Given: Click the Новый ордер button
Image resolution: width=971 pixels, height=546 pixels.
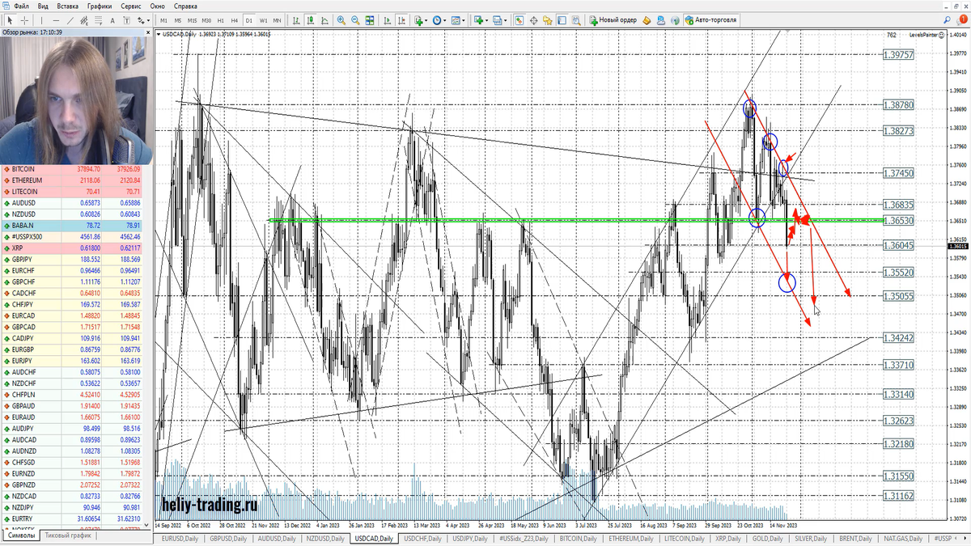Looking at the screenshot, I should [613, 19].
